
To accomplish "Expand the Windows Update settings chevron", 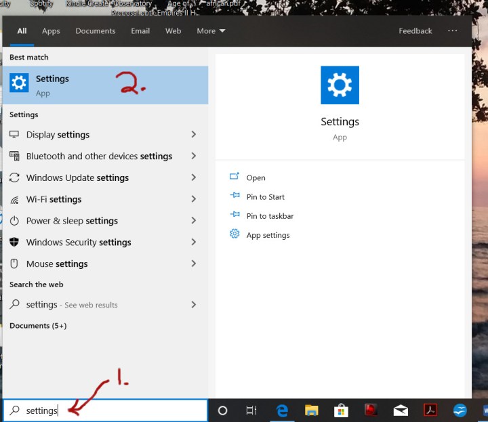I will (194, 178).
